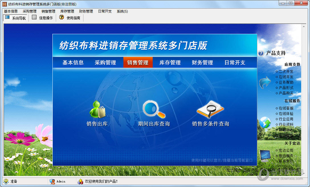
Task: Open 销售出库 shopping person icon
Action: click(x=97, y=109)
